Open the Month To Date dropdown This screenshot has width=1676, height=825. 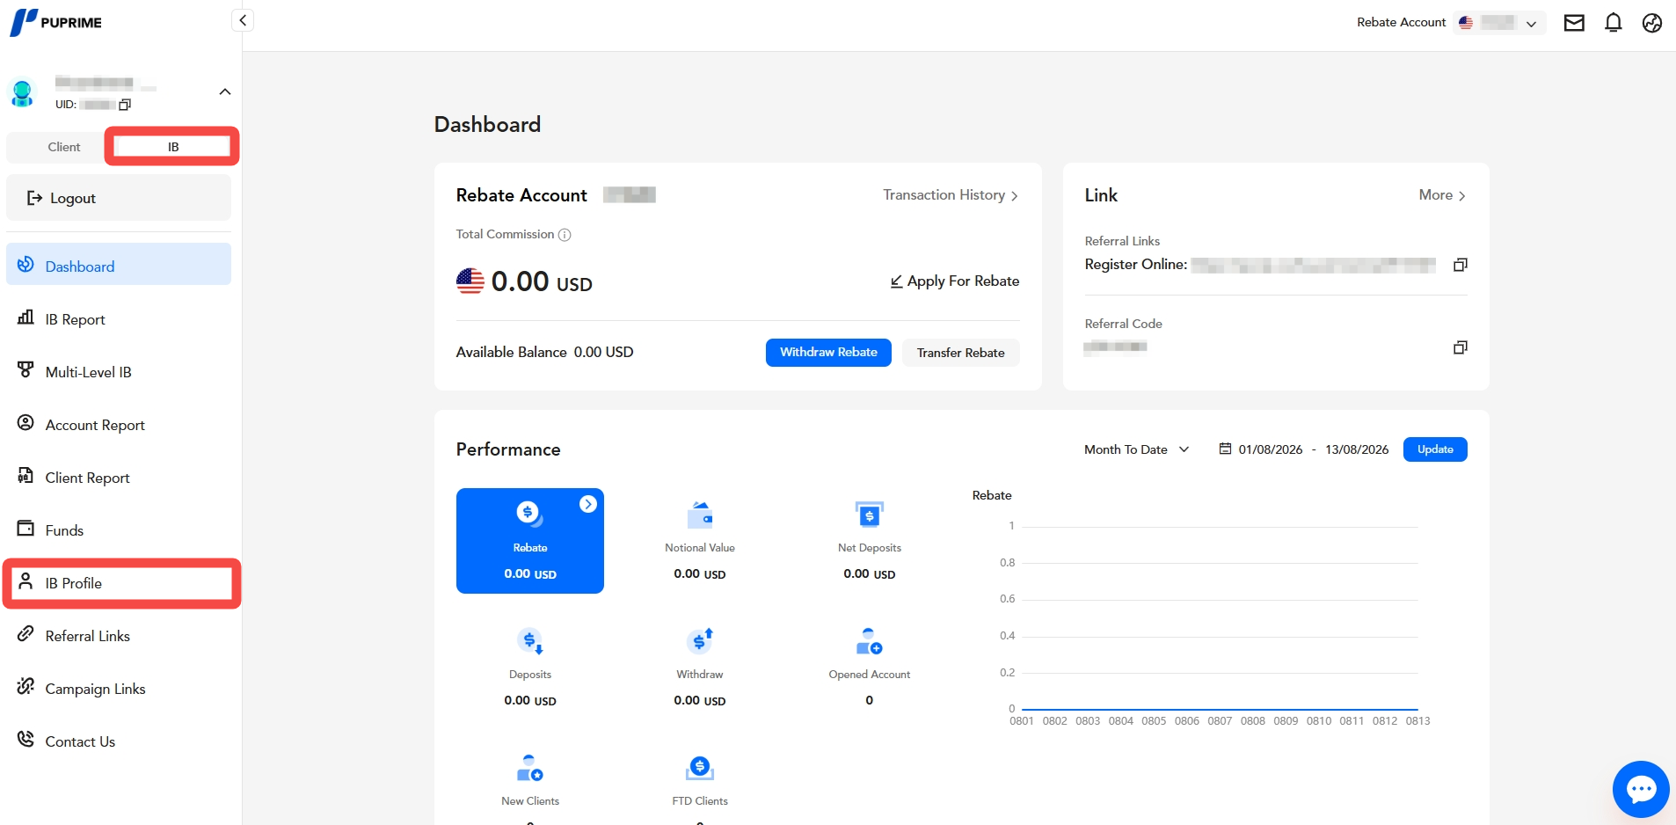[x=1136, y=449]
